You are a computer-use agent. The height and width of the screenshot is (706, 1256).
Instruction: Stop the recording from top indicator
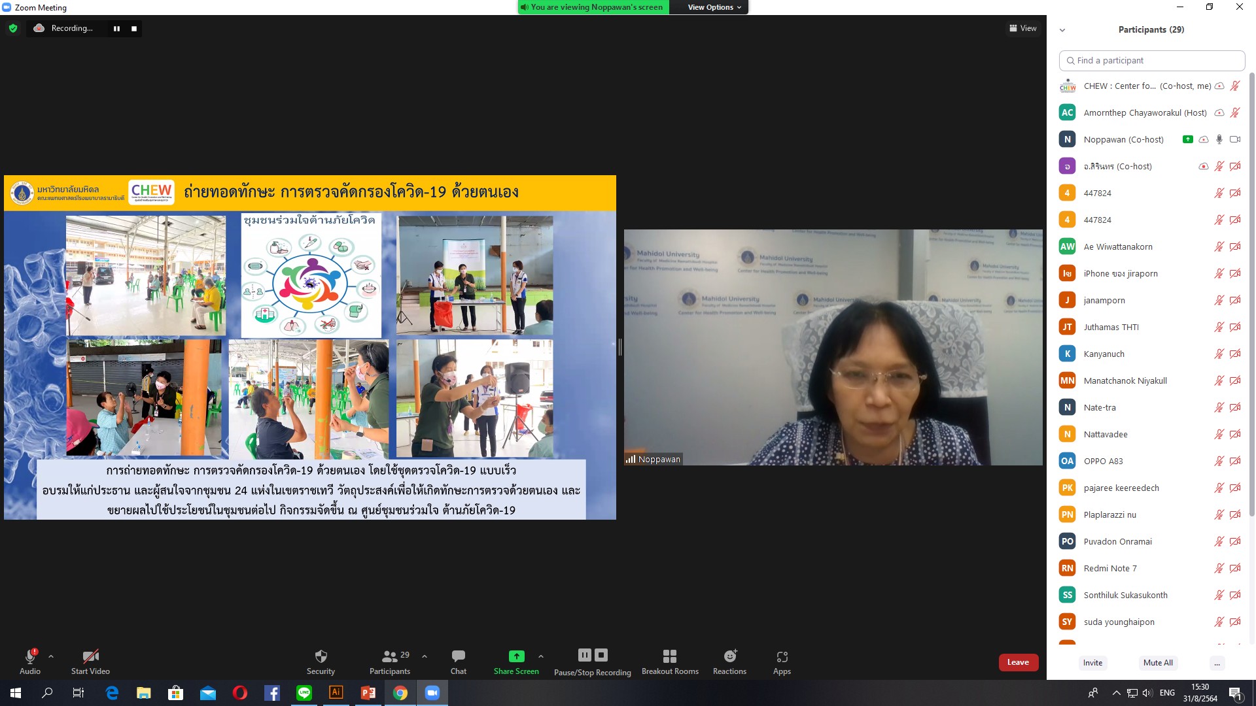(x=134, y=29)
